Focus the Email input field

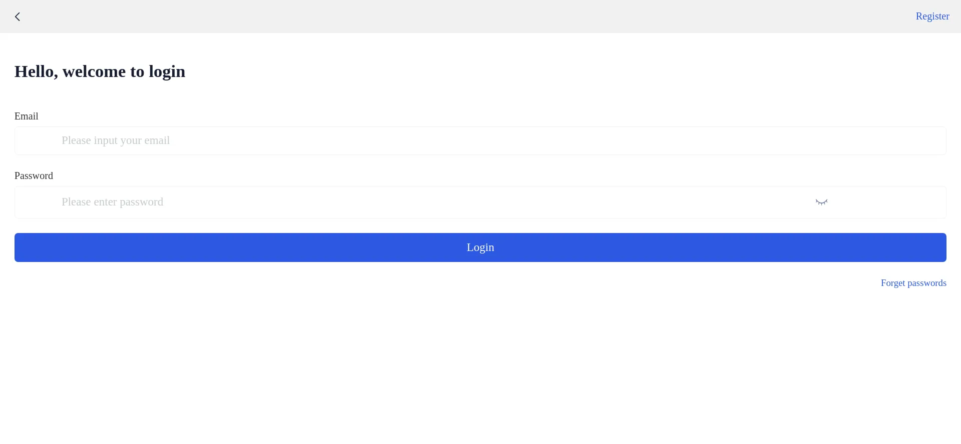(x=480, y=140)
